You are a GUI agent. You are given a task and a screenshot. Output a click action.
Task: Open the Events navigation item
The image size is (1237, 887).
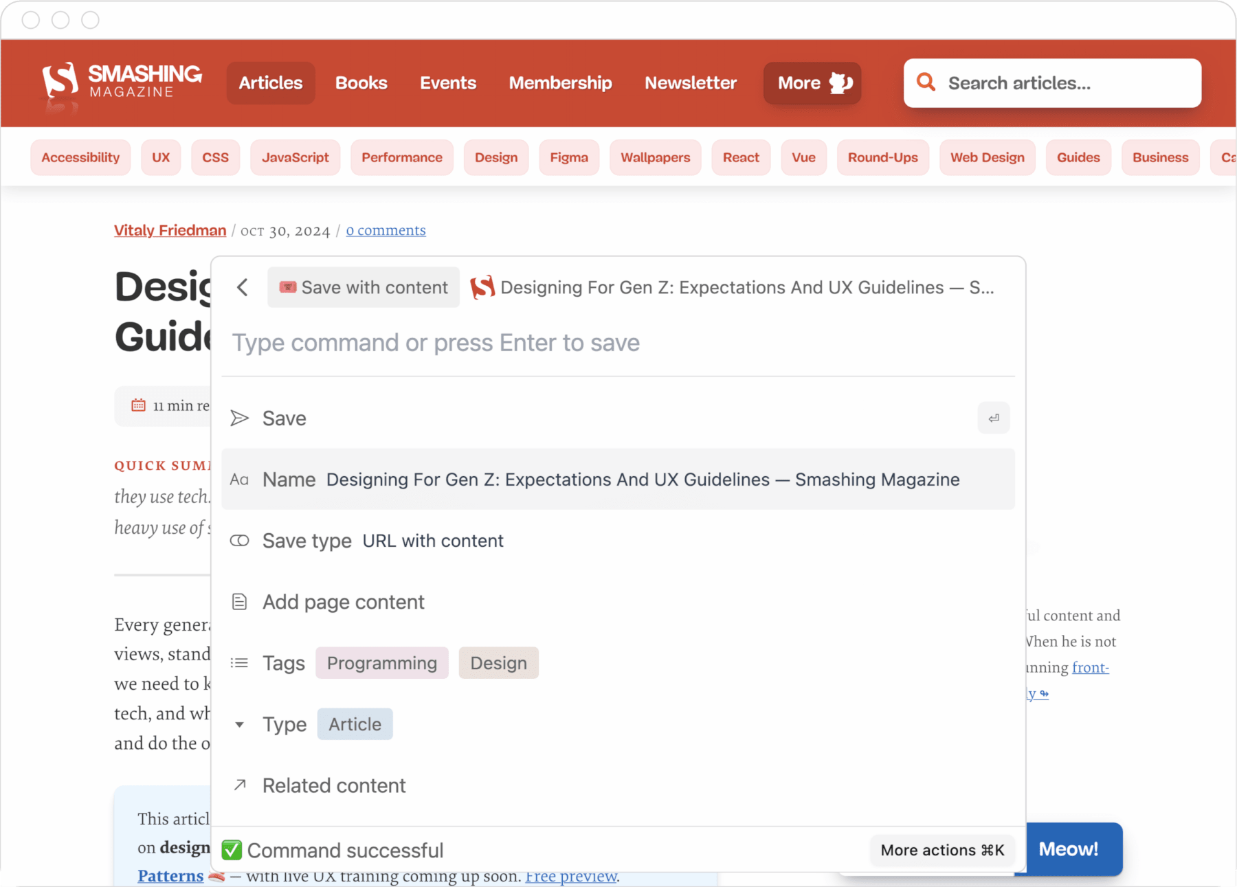[x=448, y=83]
